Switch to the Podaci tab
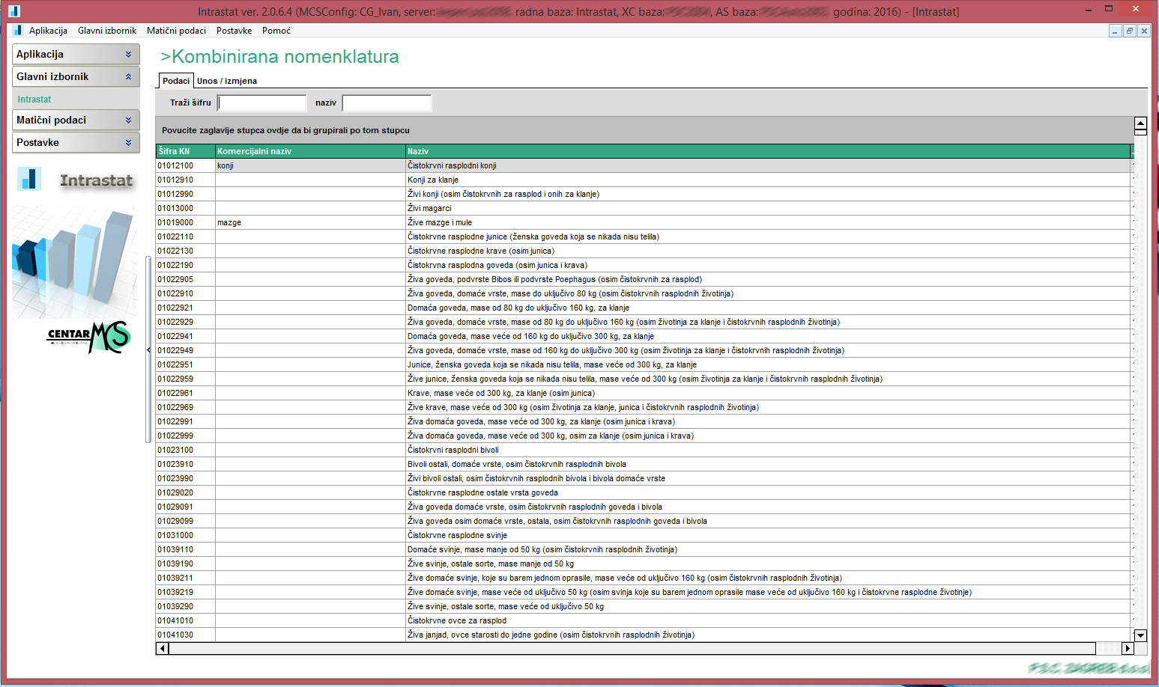 [176, 81]
